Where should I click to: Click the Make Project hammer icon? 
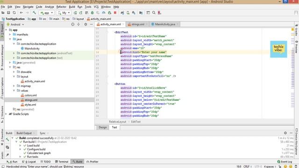point(34,13)
